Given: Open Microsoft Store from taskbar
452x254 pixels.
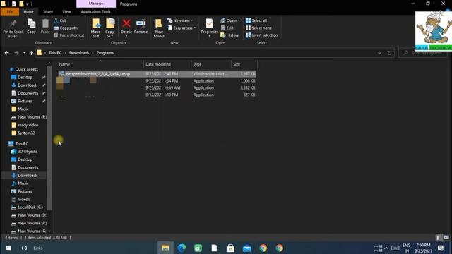Looking at the screenshot, I should tap(230, 248).
